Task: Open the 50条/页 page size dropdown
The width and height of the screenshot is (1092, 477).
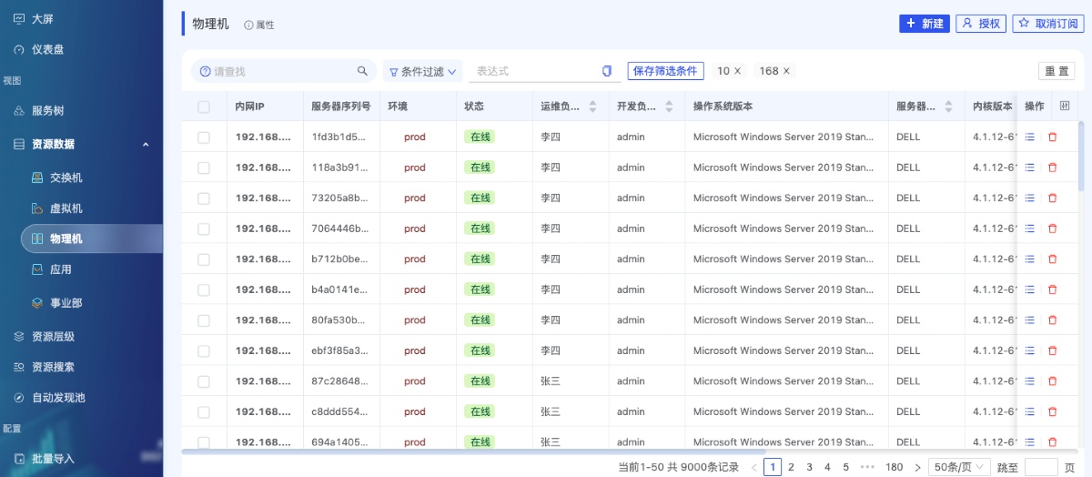Action: (959, 467)
